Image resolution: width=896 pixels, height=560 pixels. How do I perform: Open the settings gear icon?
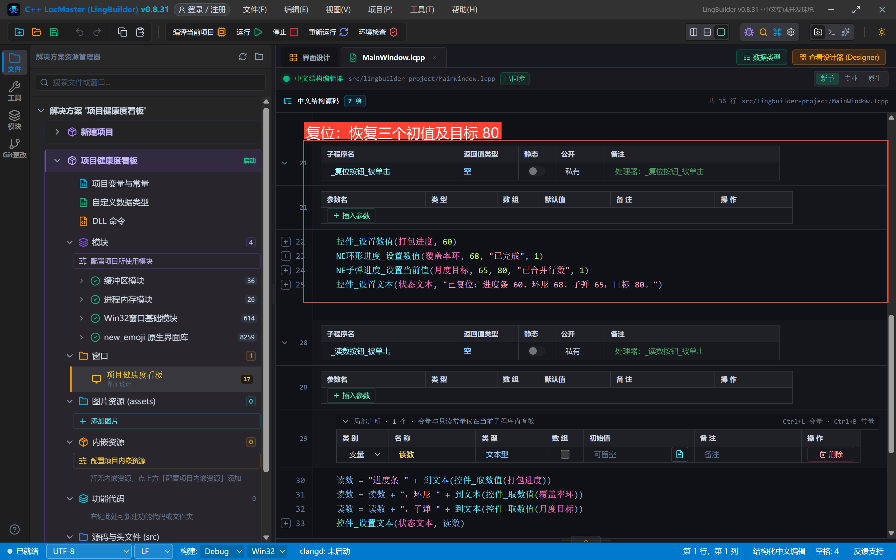tap(791, 32)
